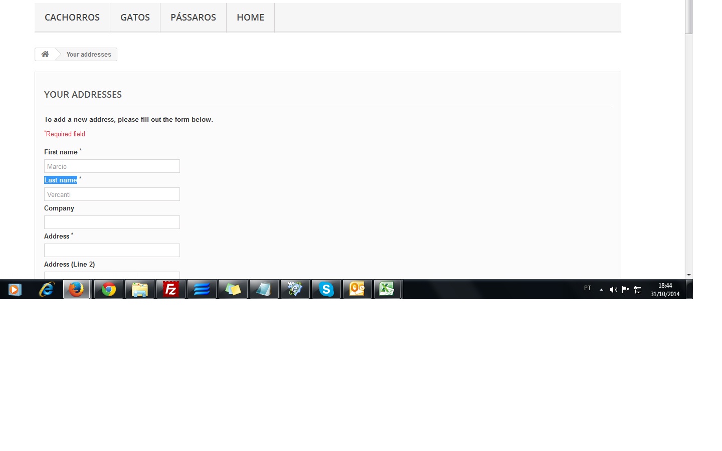722x451 pixels.
Task: Open the notepad-style icon in the taskbar
Action: (264, 290)
